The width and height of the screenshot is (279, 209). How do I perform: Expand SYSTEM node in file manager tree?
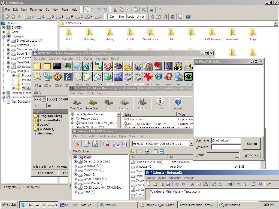point(3,27)
